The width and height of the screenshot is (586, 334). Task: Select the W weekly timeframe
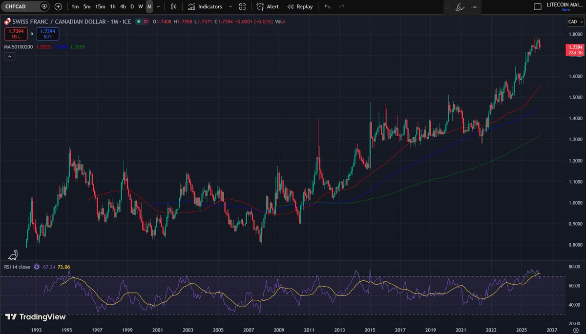point(140,7)
